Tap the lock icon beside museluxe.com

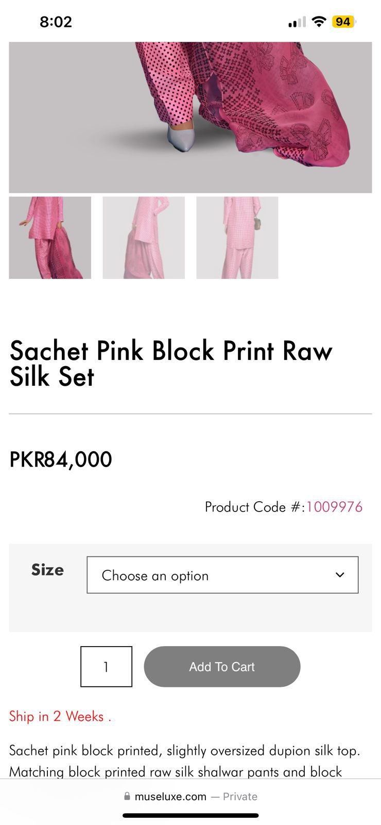coord(127,797)
